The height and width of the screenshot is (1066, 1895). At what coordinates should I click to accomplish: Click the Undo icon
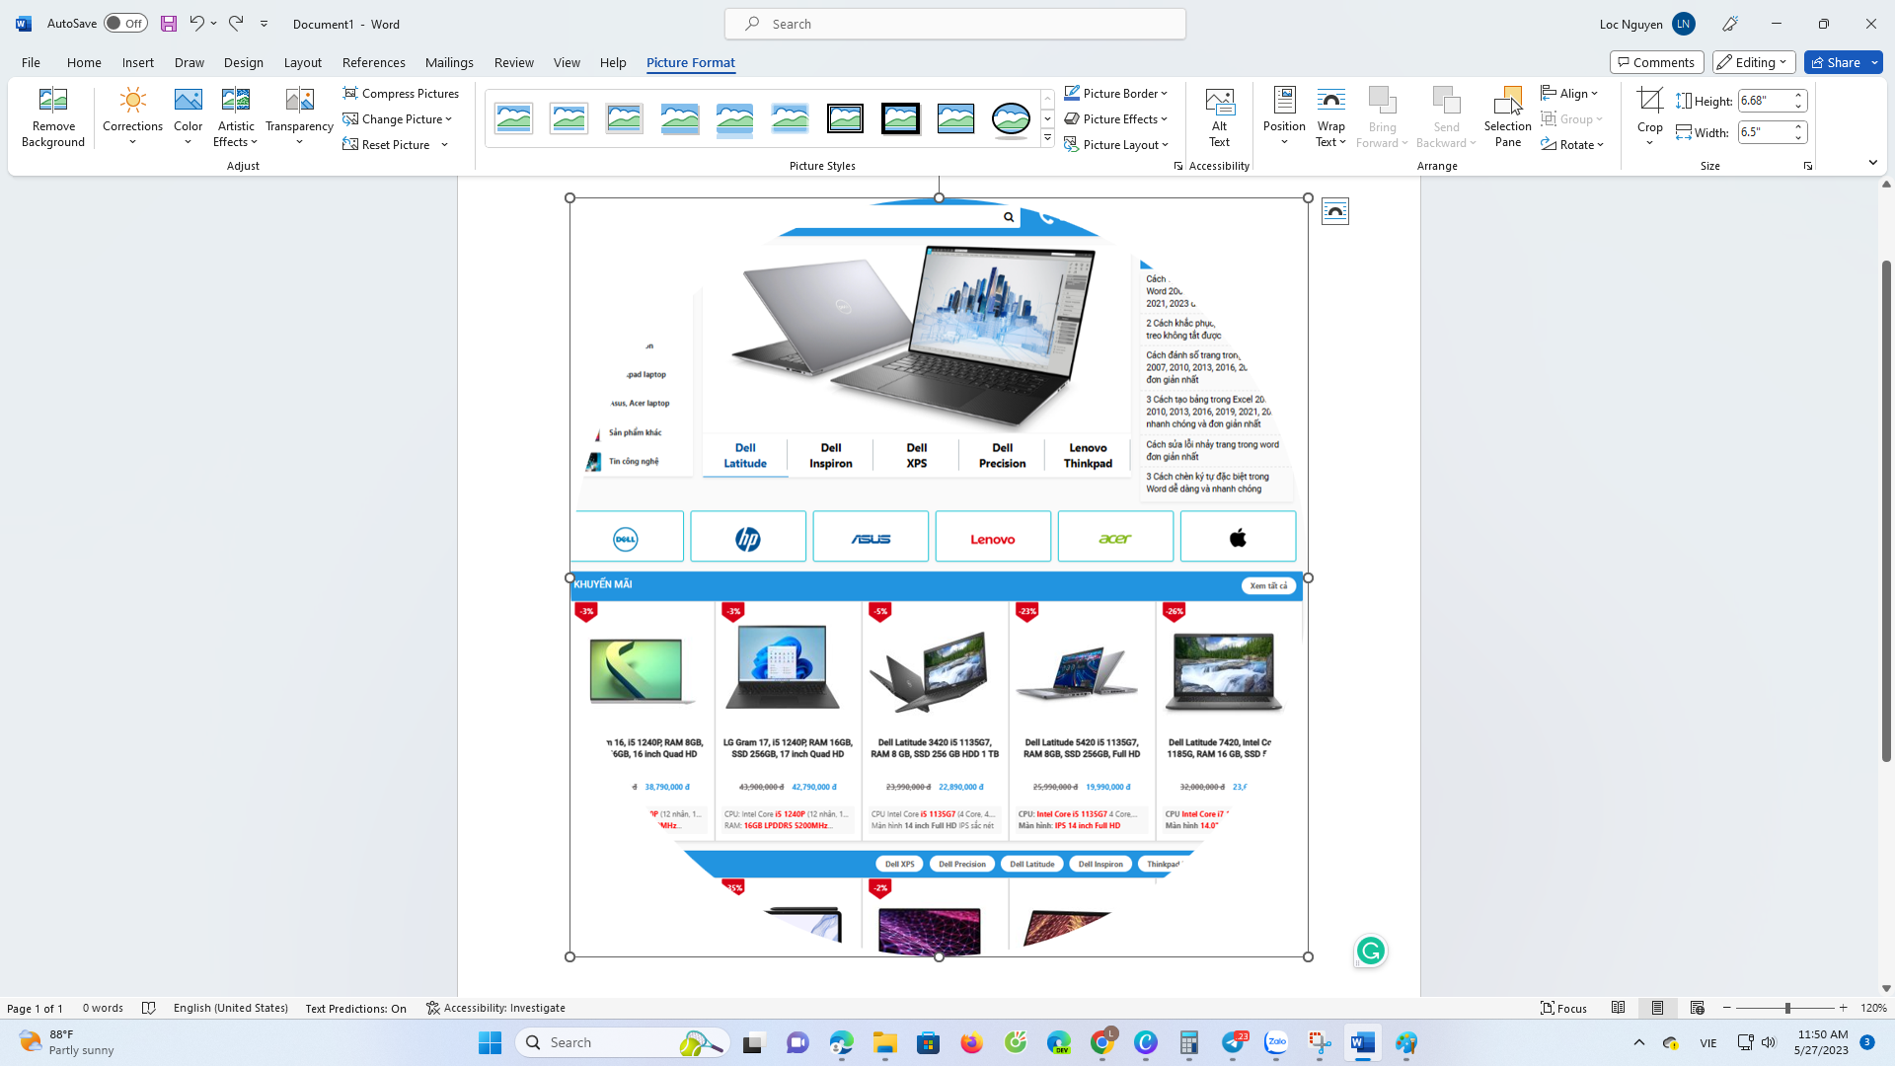click(x=196, y=23)
